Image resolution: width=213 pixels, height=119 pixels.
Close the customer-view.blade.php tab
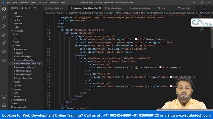[x=100, y=8]
